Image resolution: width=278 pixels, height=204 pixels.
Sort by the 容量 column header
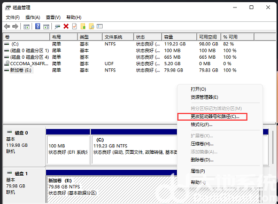pyautogui.click(x=179, y=37)
